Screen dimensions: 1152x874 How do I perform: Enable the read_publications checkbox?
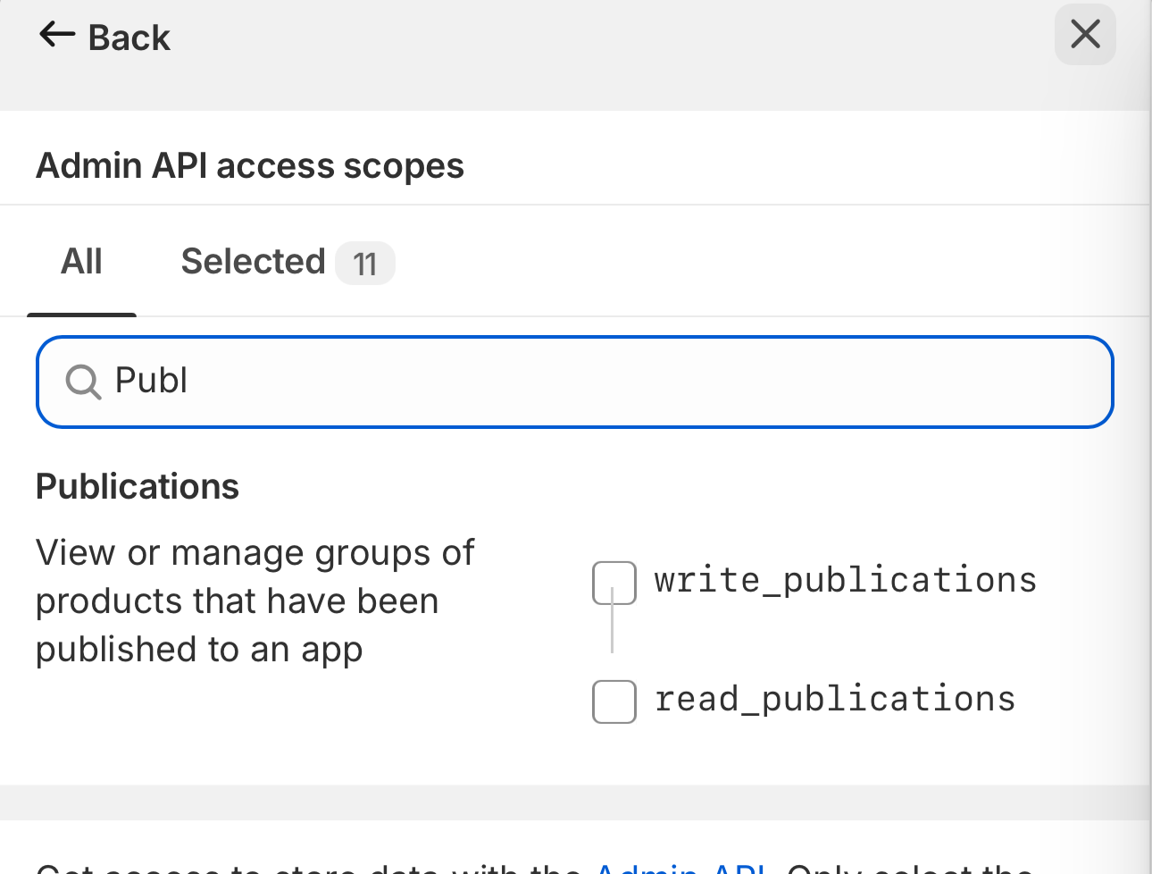614,702
